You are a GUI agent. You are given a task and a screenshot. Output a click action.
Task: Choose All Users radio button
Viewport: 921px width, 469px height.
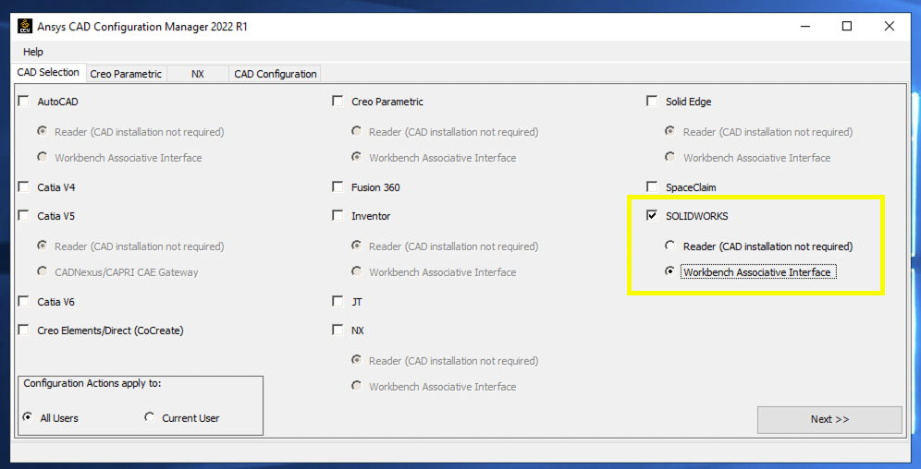tap(27, 417)
